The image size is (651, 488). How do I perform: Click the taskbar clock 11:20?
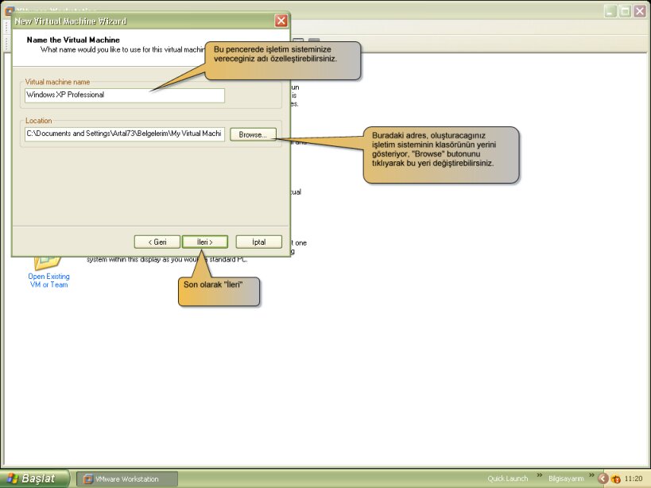(x=634, y=478)
